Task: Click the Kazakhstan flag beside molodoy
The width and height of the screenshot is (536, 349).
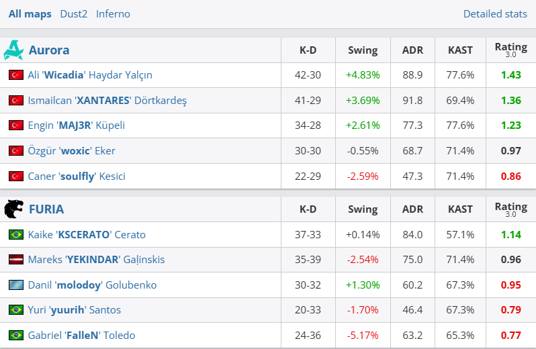Action: pyautogui.click(x=16, y=285)
